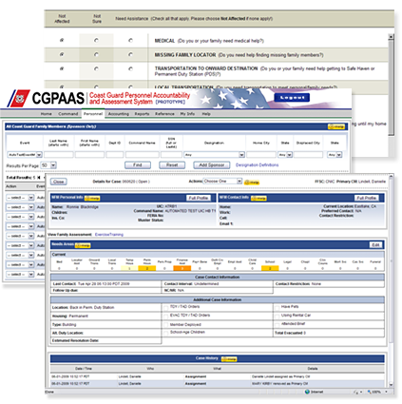Click the Add Sponsor button

pyautogui.click(x=212, y=165)
